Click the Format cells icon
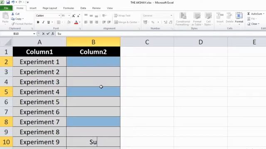The height and width of the screenshot is (149, 266). pos(239,16)
